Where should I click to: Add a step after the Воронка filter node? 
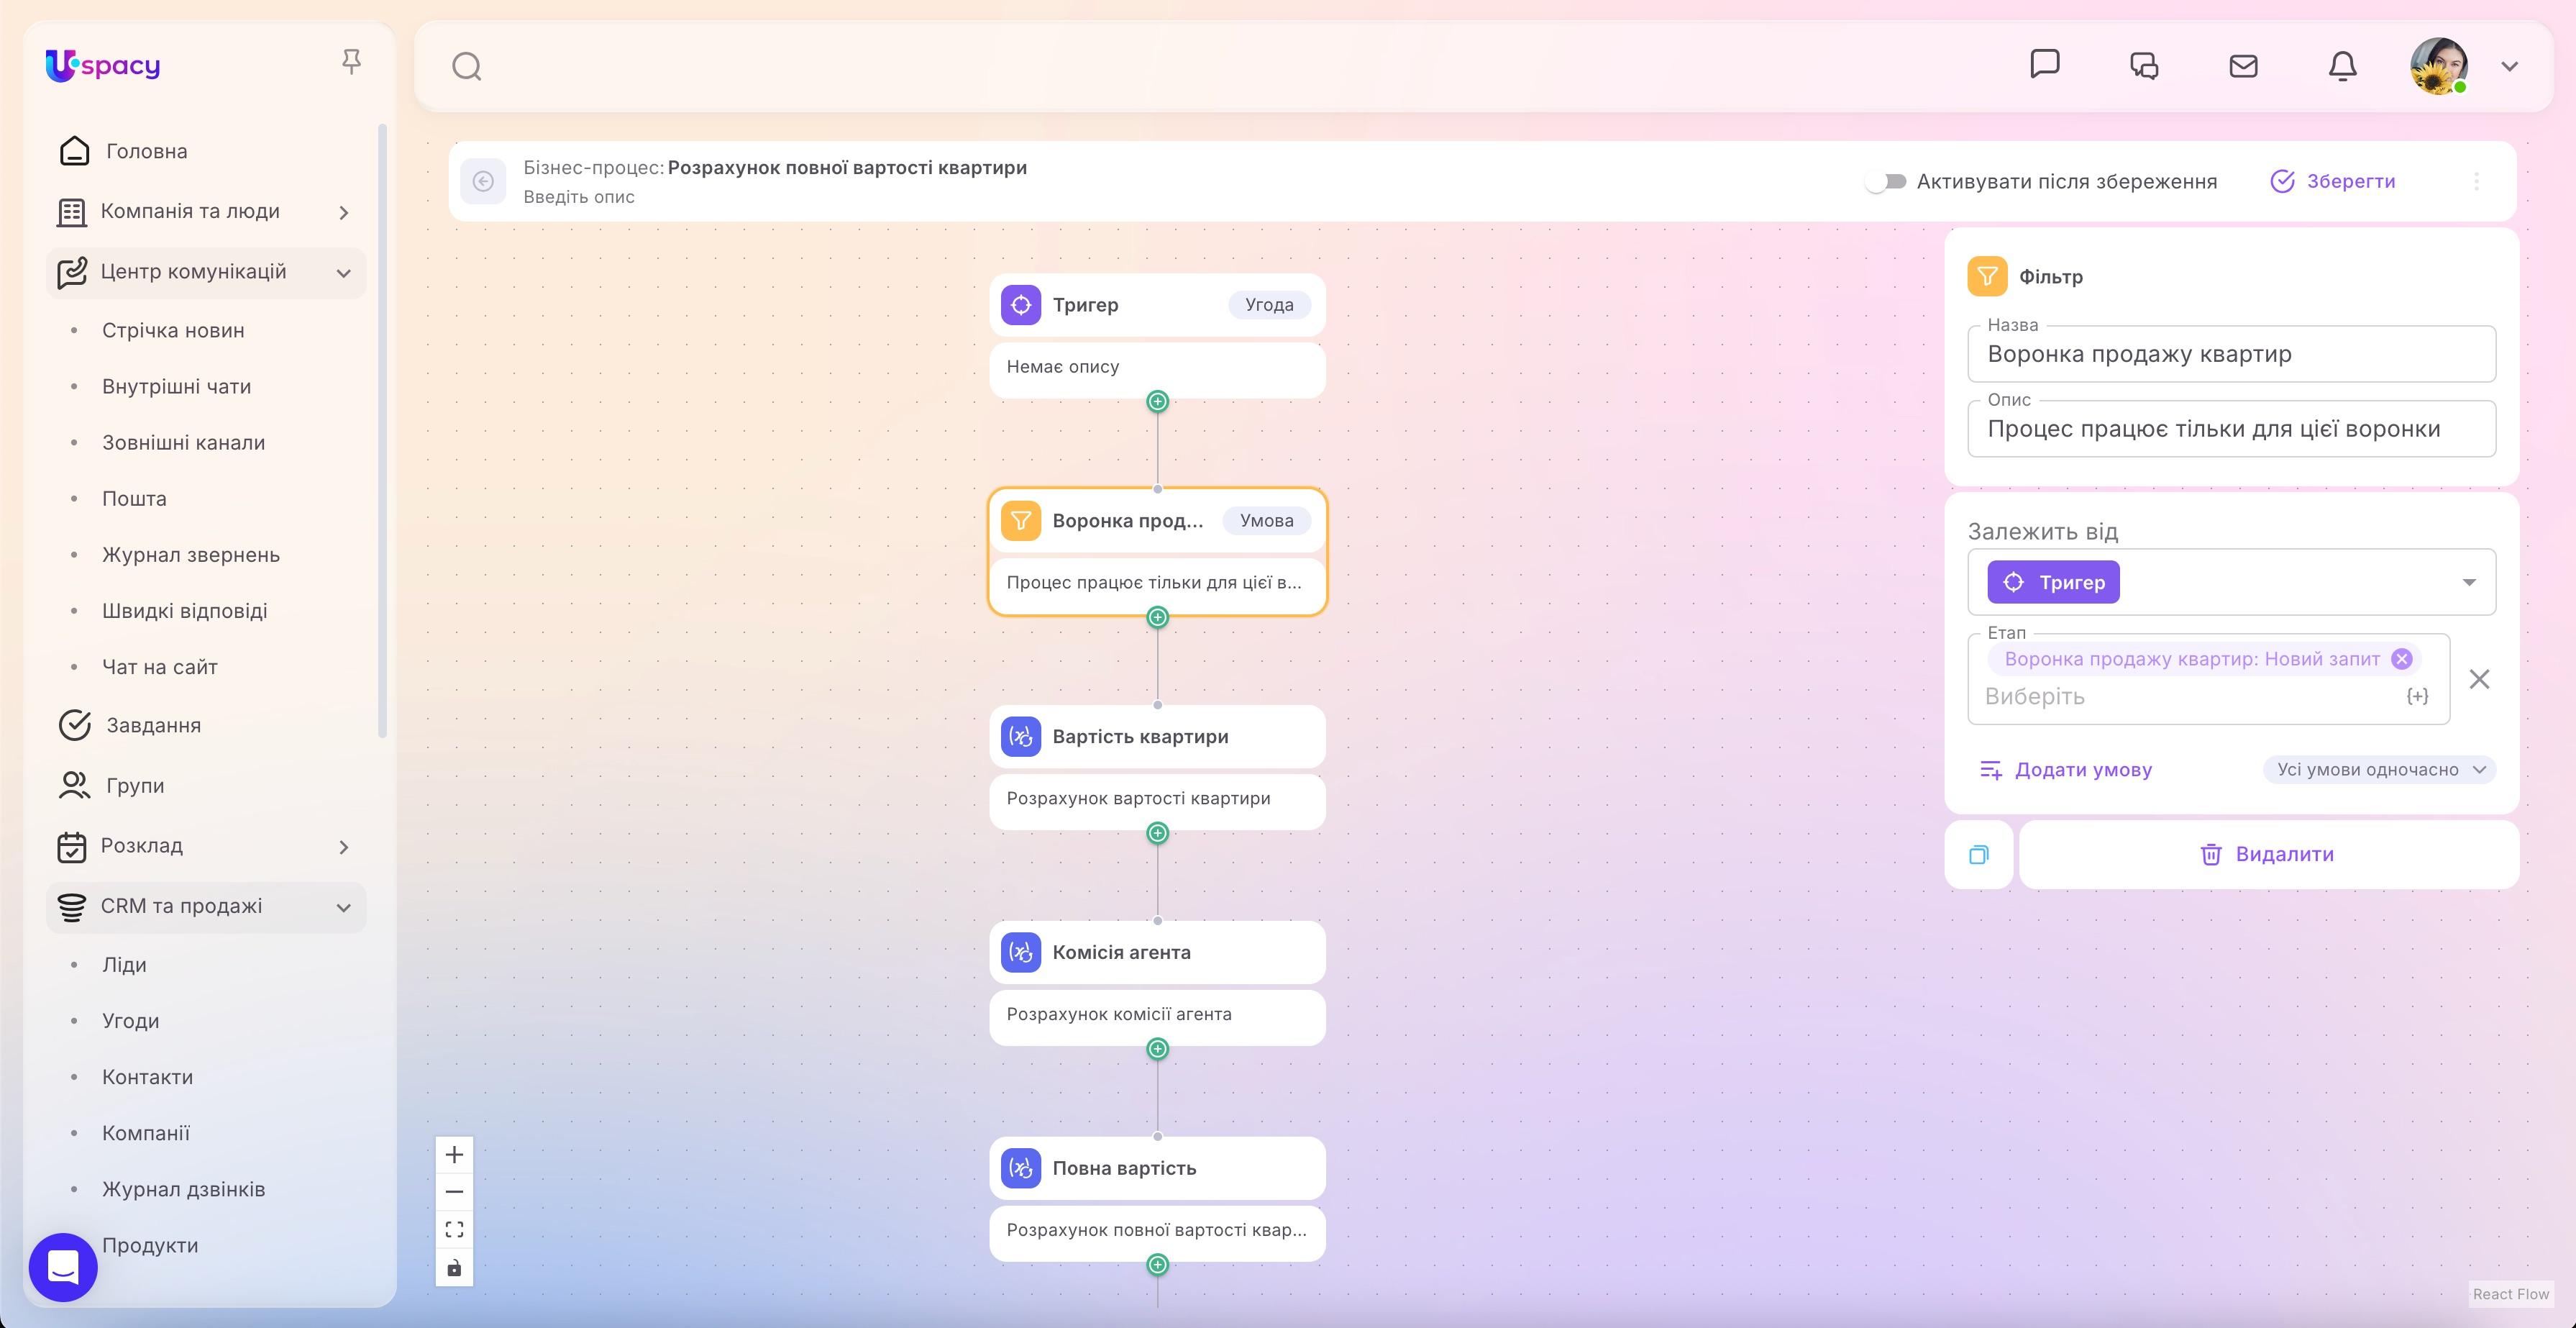pyautogui.click(x=1157, y=617)
